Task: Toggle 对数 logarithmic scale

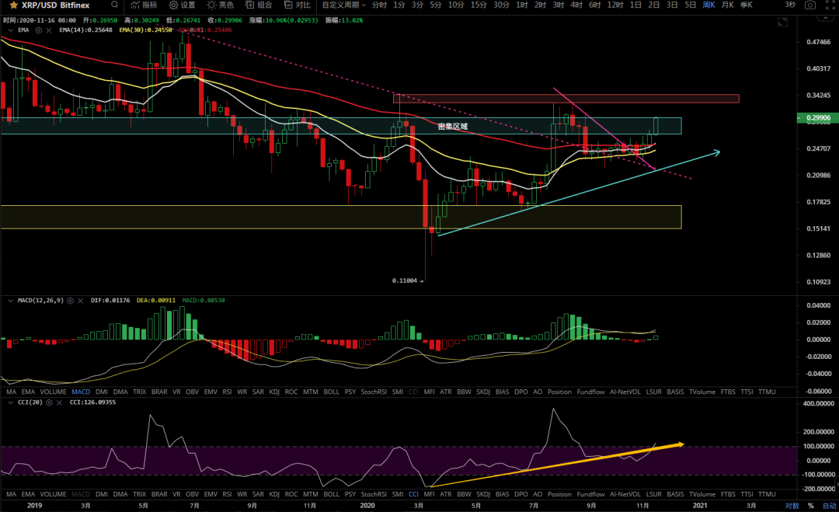Action: pyautogui.click(x=792, y=506)
